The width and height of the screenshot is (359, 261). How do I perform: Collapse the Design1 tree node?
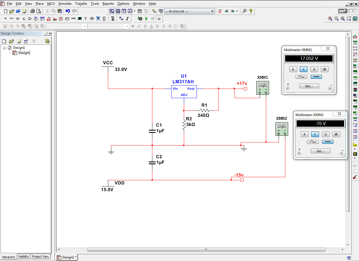coord(4,48)
